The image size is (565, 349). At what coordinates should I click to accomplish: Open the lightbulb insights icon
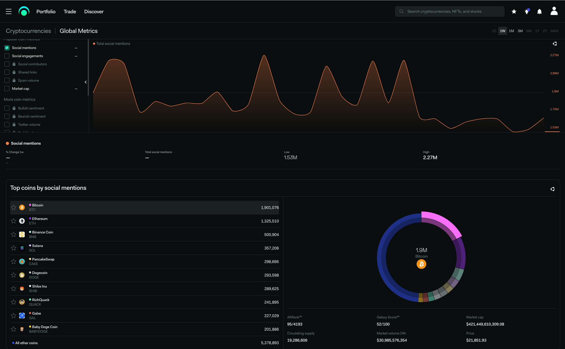click(x=527, y=11)
